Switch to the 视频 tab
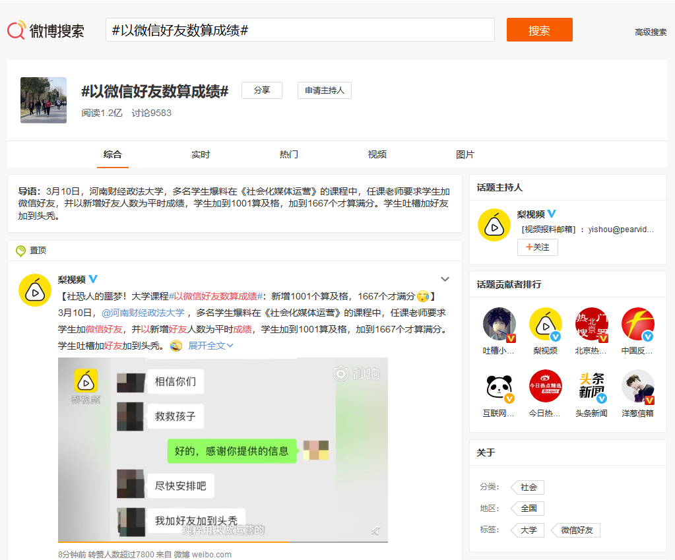 pyautogui.click(x=377, y=154)
